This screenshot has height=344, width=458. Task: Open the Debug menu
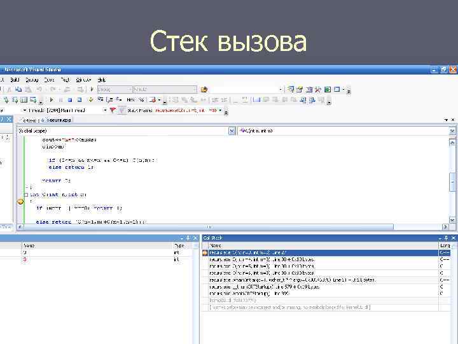click(32, 80)
